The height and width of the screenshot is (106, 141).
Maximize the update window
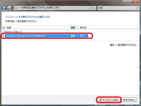tap(130, 2)
